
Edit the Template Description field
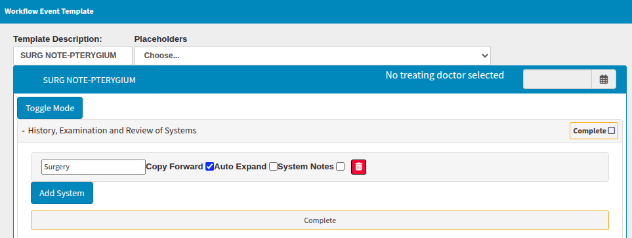(73, 56)
